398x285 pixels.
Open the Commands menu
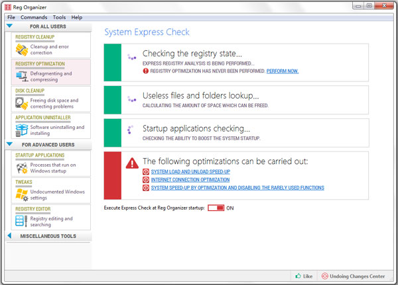[34, 17]
